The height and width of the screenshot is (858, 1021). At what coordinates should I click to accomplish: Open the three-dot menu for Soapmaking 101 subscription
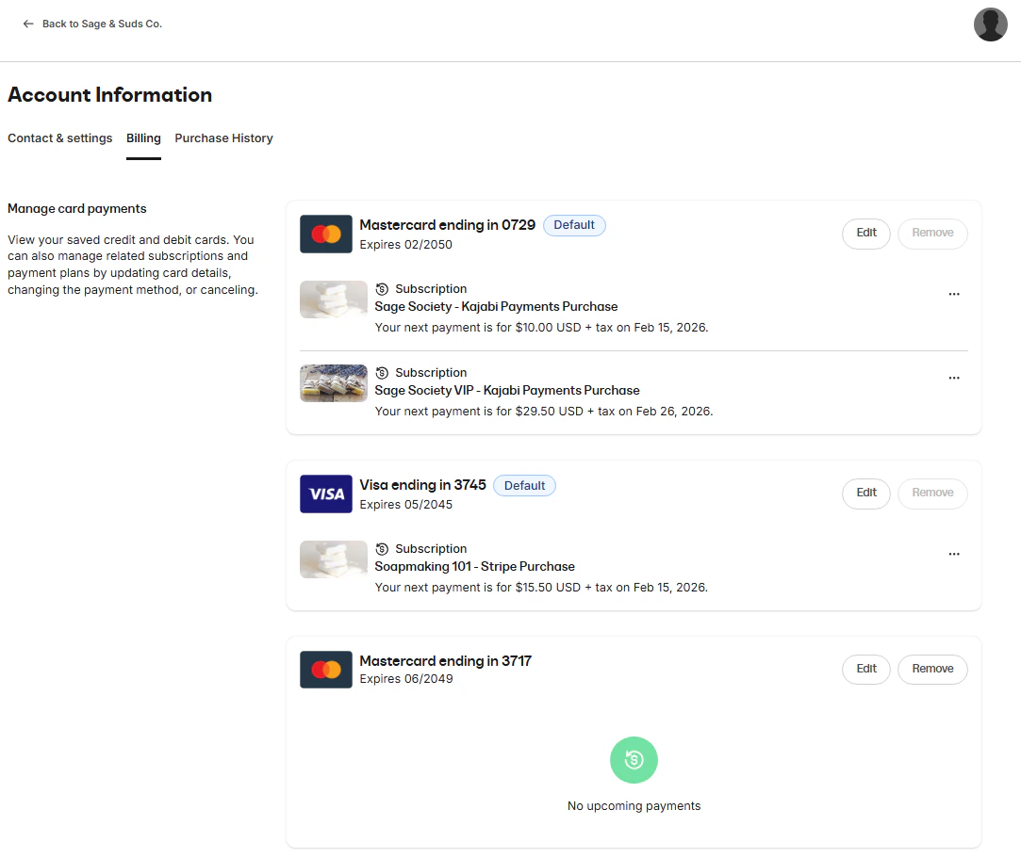pyautogui.click(x=954, y=554)
